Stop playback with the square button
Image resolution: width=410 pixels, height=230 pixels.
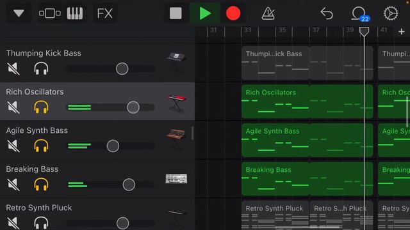click(x=176, y=13)
